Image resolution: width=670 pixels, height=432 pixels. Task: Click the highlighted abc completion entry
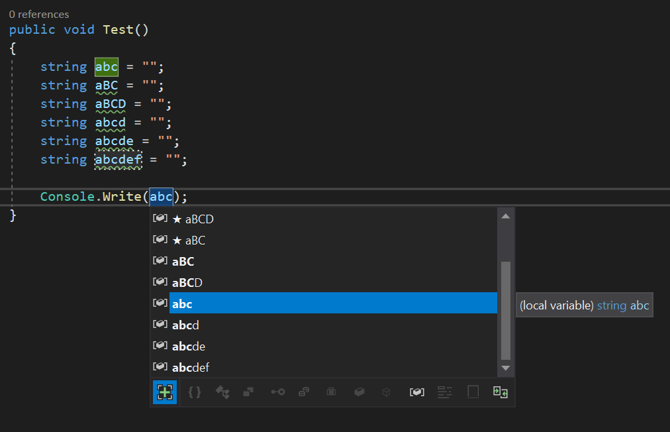click(182, 303)
